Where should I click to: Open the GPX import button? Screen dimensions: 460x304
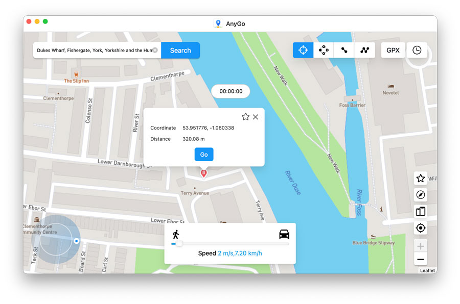pyautogui.click(x=393, y=50)
